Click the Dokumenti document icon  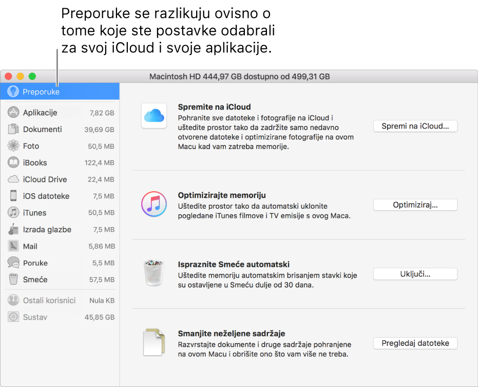point(13,129)
